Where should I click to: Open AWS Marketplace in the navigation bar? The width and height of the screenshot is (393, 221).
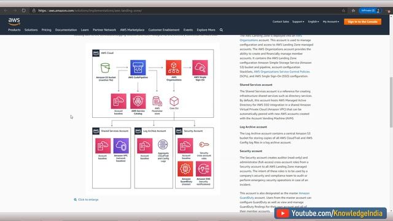click(132, 30)
